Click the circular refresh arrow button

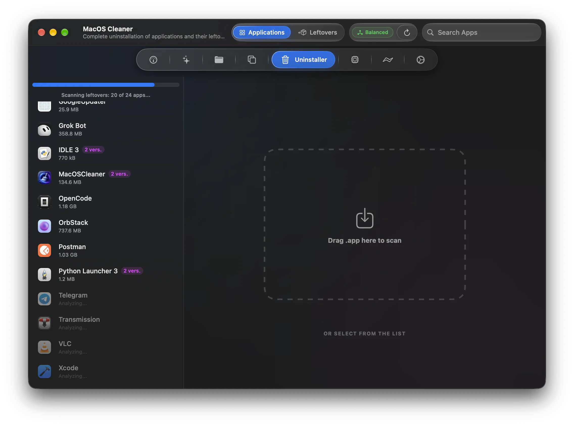pyautogui.click(x=407, y=33)
